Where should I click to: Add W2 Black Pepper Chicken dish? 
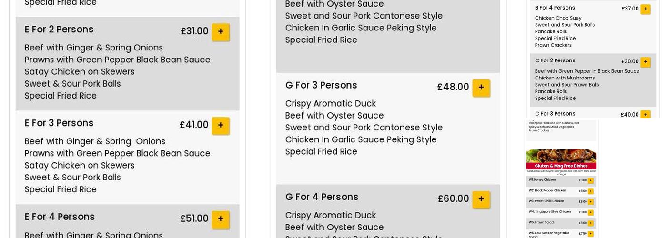(590, 191)
